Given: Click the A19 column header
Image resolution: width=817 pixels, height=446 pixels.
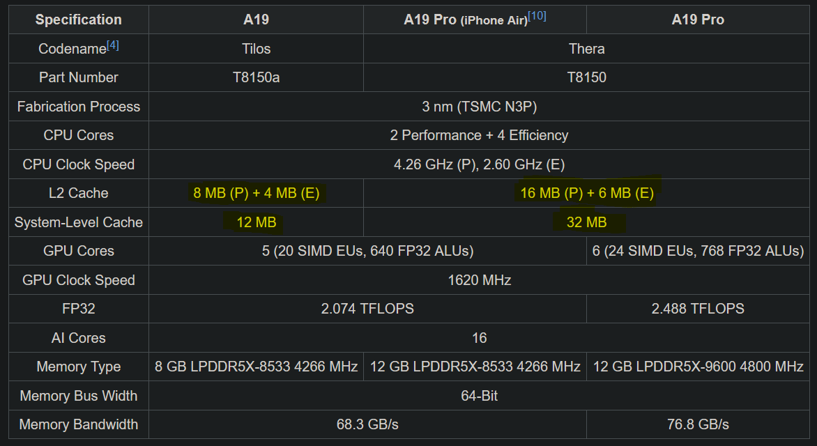Looking at the screenshot, I should (256, 20).
